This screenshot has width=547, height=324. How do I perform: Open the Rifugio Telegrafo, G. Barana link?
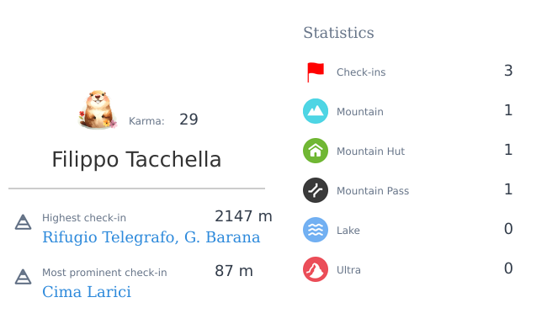(151, 237)
